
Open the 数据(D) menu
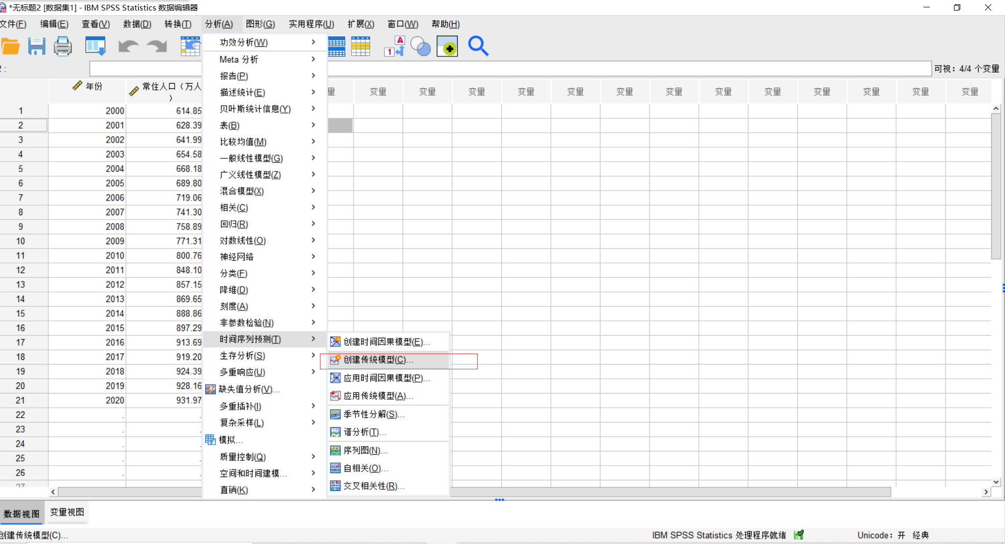click(137, 24)
